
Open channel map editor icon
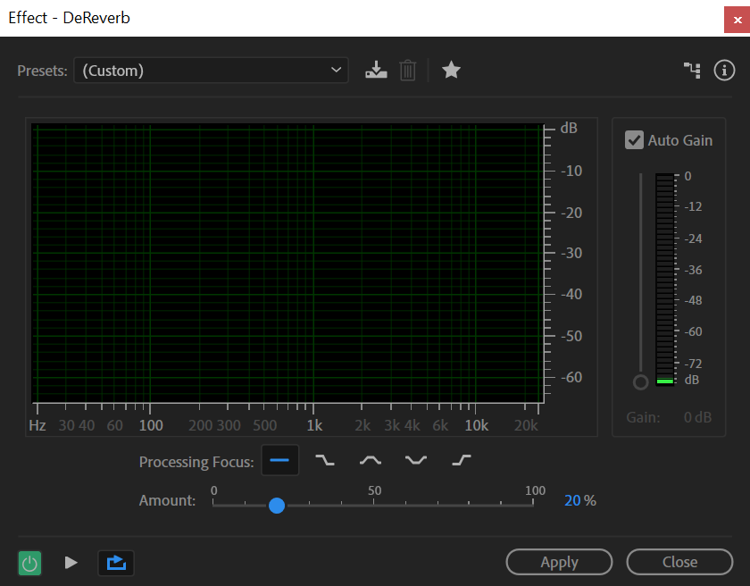692,71
